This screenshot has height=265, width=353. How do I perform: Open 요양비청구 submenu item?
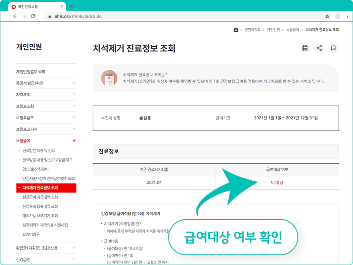pos(31,235)
